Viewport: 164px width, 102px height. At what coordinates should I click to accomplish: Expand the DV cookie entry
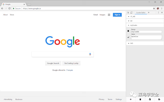tap(145, 21)
